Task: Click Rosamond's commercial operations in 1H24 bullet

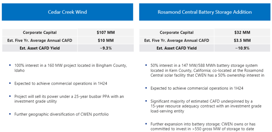Action: pos(197,88)
